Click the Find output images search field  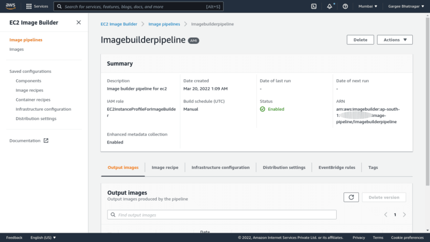(x=222, y=215)
